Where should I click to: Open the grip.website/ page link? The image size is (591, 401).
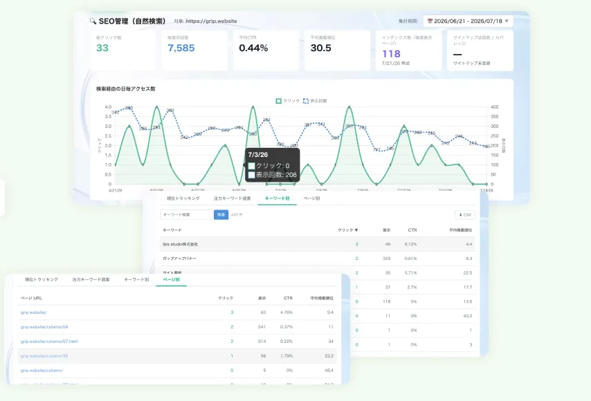pyautogui.click(x=33, y=313)
